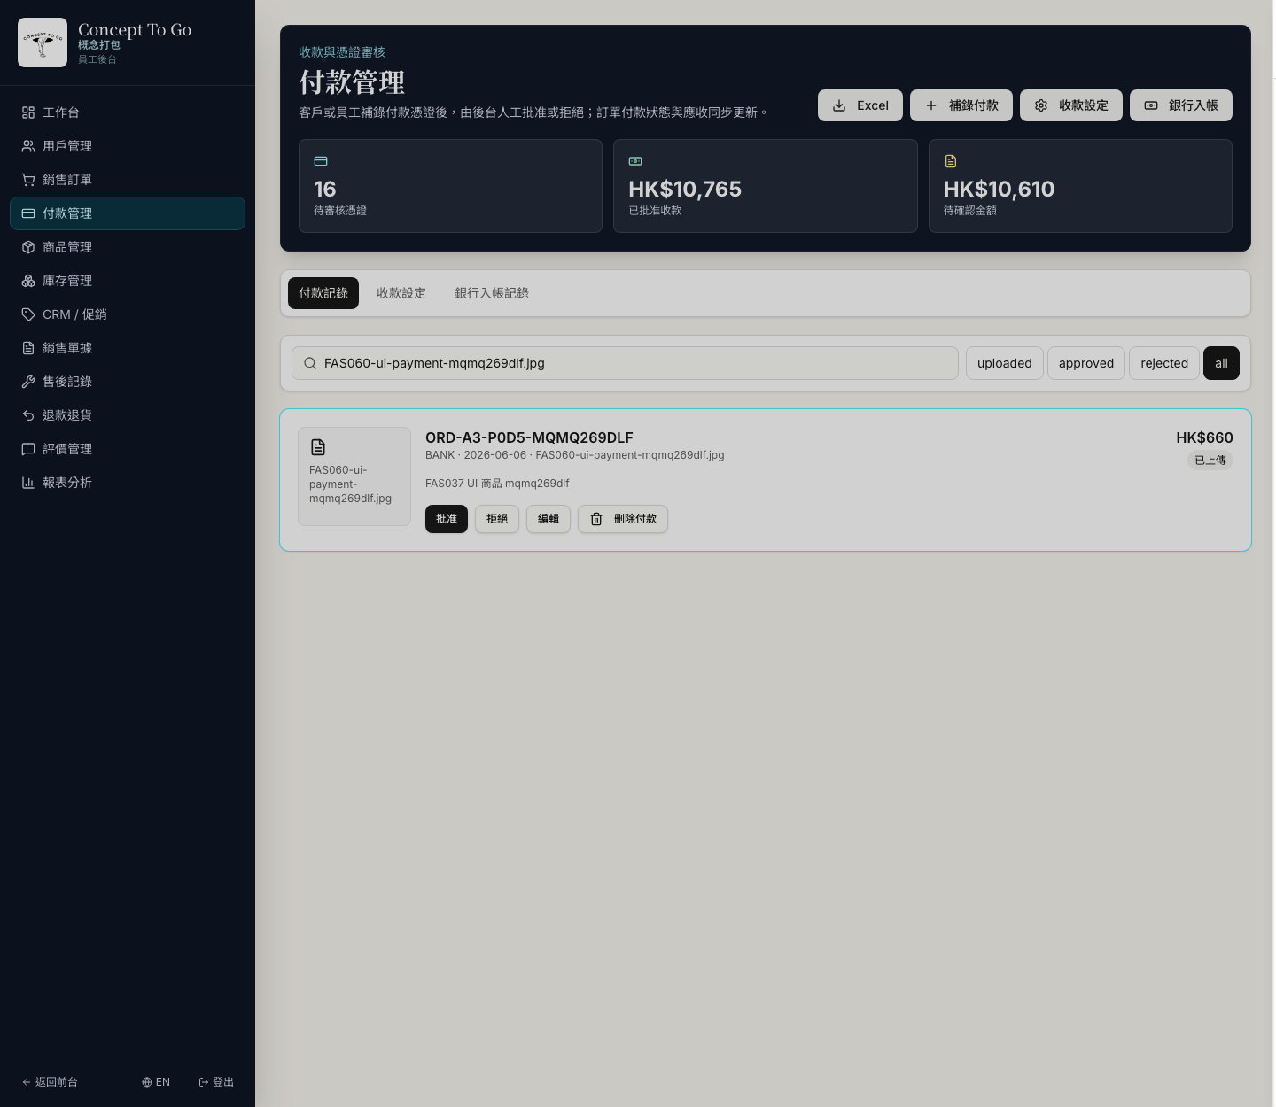Open 銷售訂單 sidebar item
This screenshot has width=1276, height=1107.
(x=128, y=180)
